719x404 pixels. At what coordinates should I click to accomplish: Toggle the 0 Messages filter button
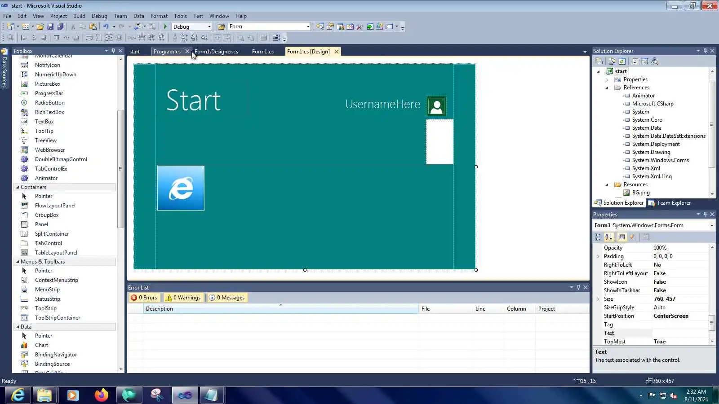226,298
